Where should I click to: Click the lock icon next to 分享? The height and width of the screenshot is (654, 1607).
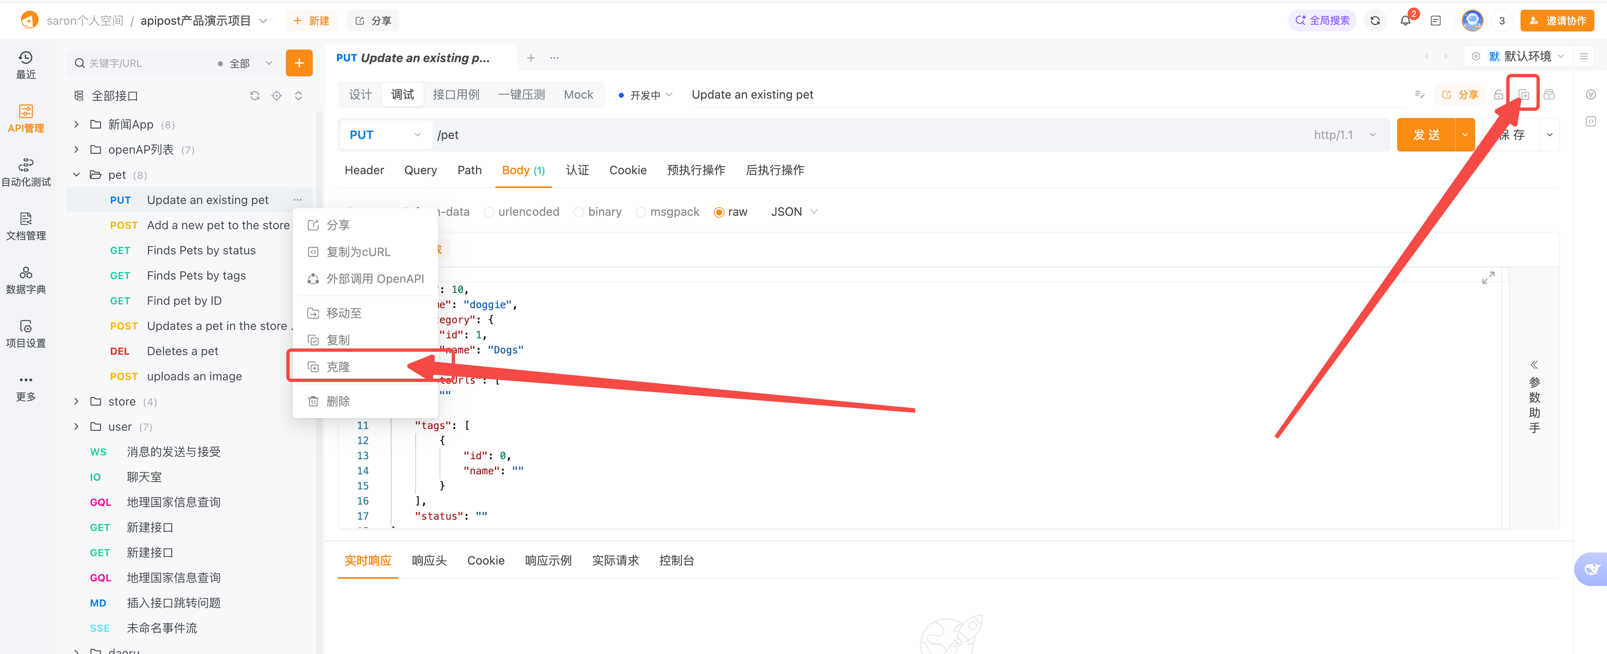[1498, 94]
